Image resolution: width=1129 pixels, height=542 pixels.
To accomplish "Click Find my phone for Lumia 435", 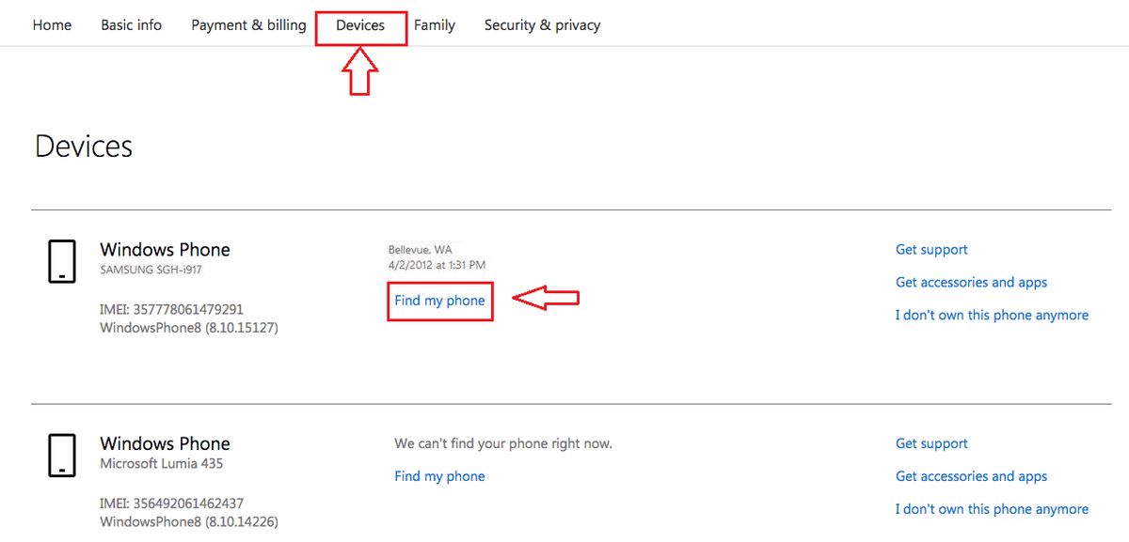I will tap(439, 476).
